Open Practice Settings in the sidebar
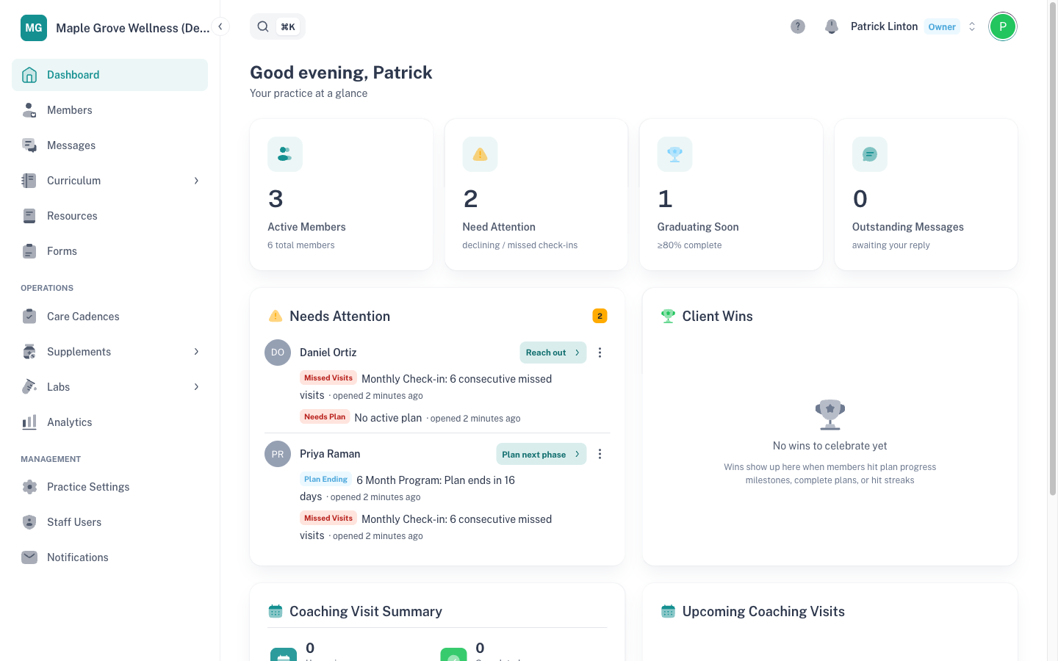 point(109,487)
